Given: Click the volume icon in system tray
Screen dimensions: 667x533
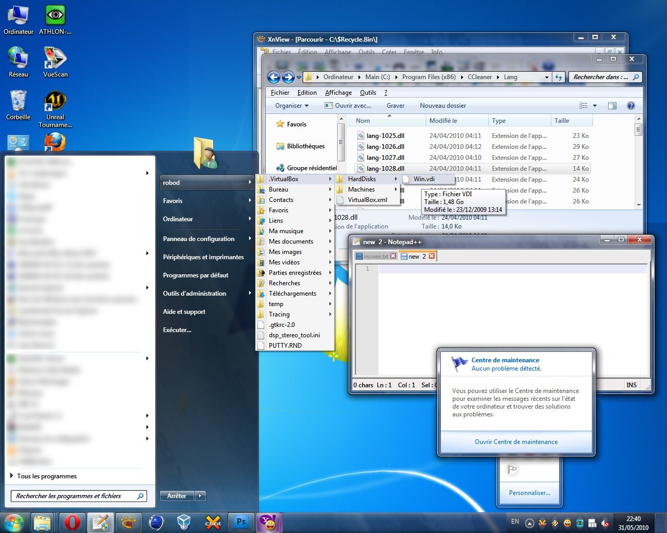Looking at the screenshot, I should 605,523.
